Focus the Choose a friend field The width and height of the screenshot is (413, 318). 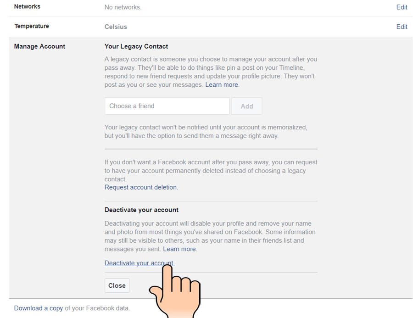click(x=167, y=106)
